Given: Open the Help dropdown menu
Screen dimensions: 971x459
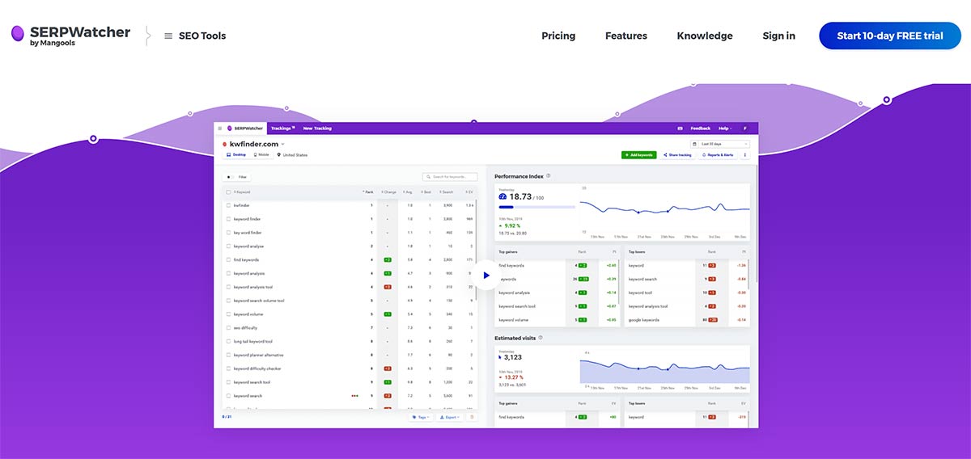Looking at the screenshot, I should click(724, 128).
